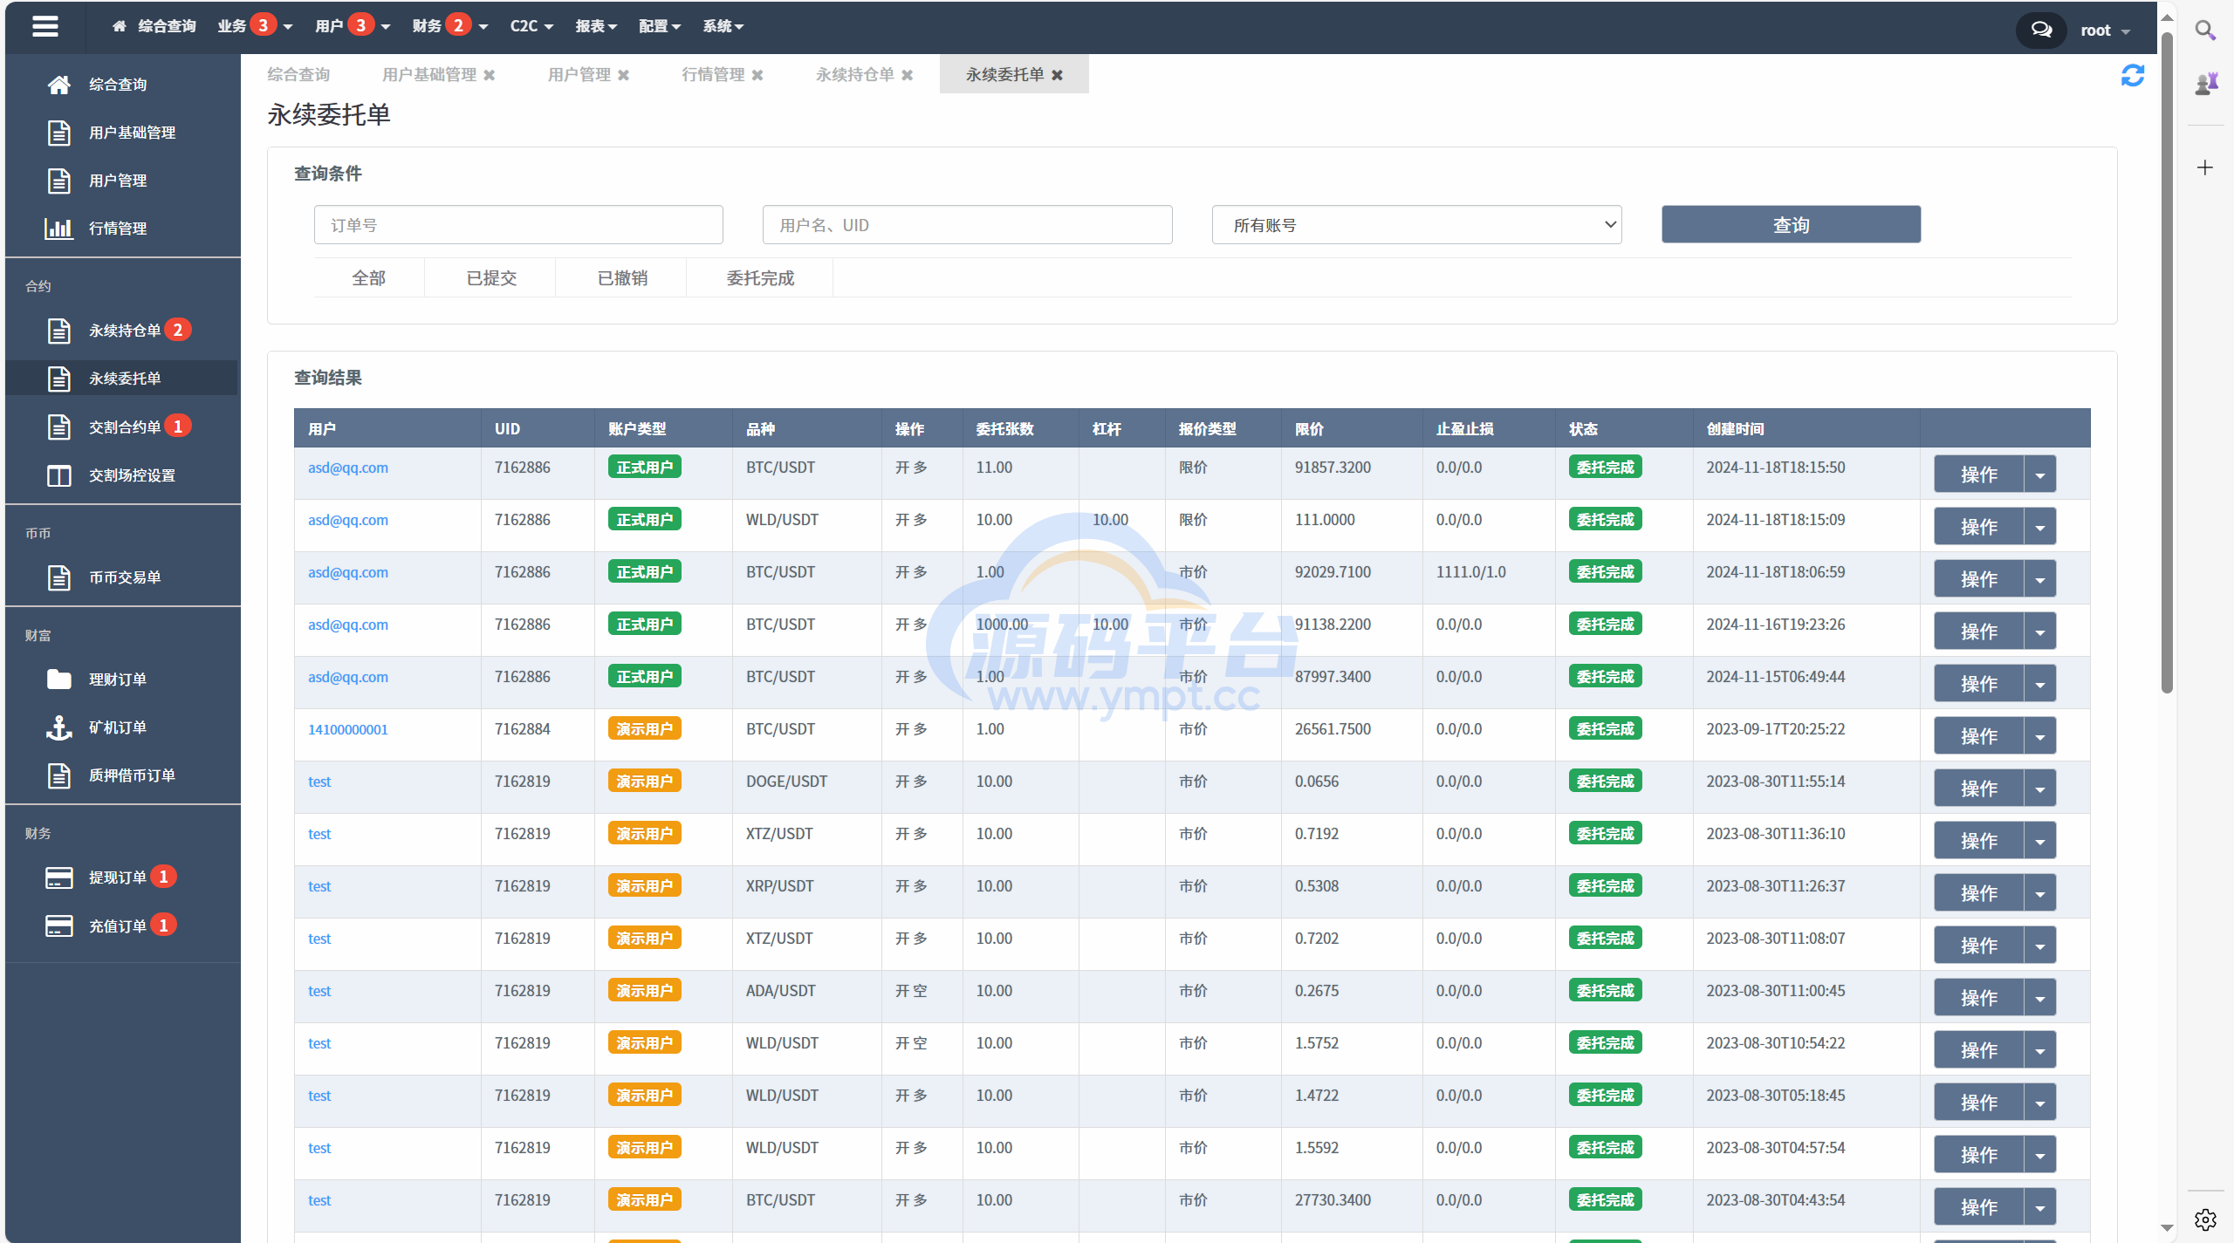This screenshot has height=1243, width=2234.
Task: Focus the 用户名、UID input field
Action: click(967, 225)
